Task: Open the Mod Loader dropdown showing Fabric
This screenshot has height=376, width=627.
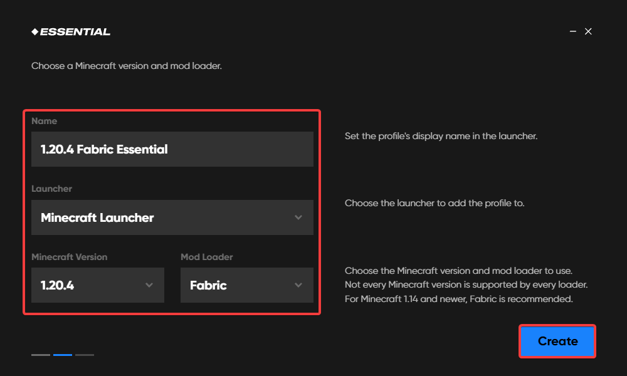Action: pyautogui.click(x=246, y=285)
